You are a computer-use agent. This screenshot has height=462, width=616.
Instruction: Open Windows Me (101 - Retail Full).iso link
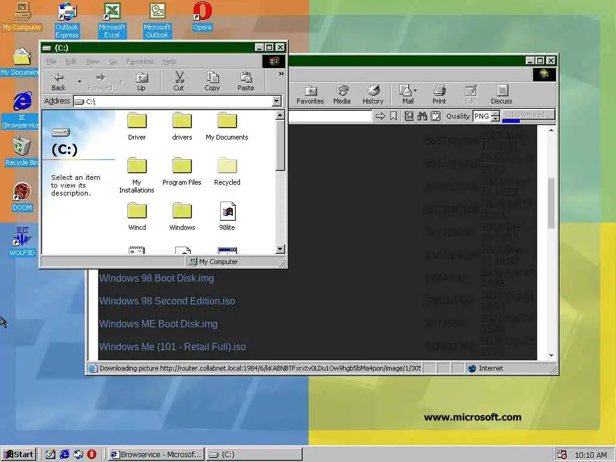pyautogui.click(x=173, y=346)
